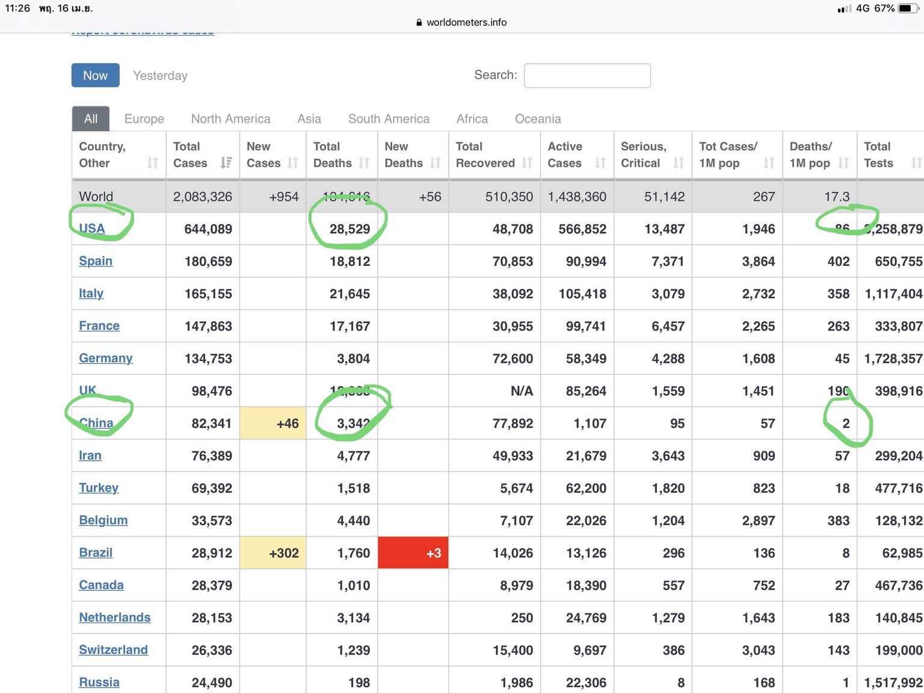This screenshot has height=693, width=924.
Task: Switch to the Oceania tab
Action: coord(538,119)
